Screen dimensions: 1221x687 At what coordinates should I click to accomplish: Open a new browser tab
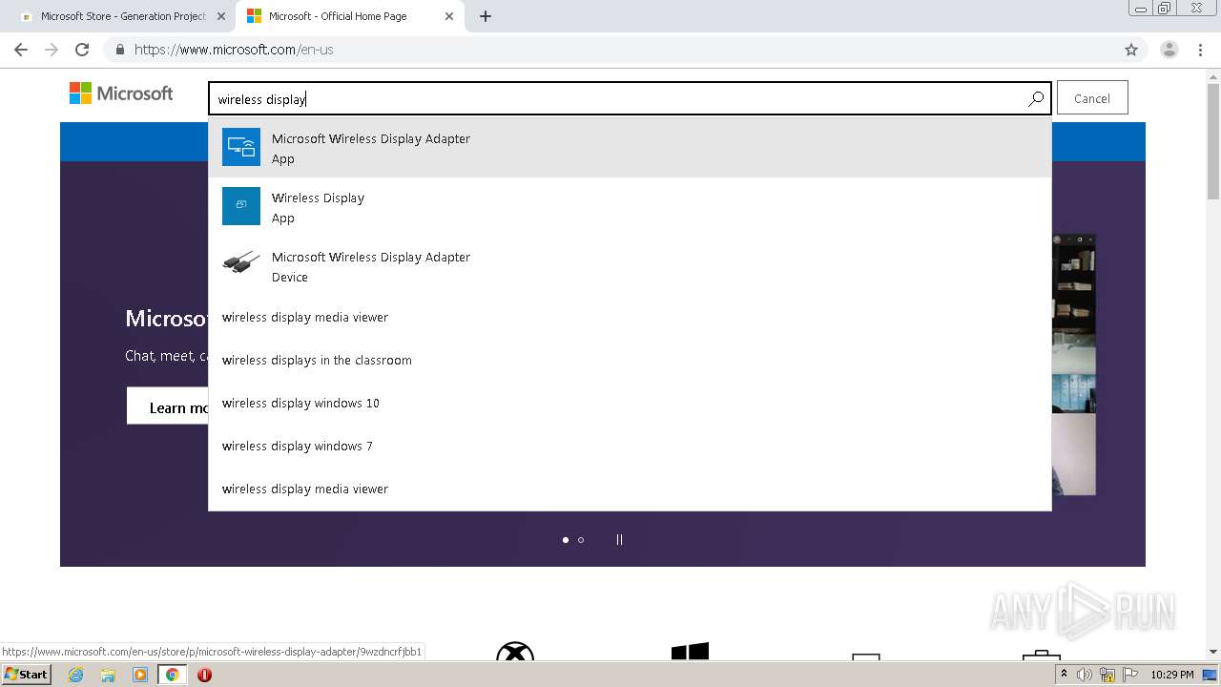tap(486, 16)
